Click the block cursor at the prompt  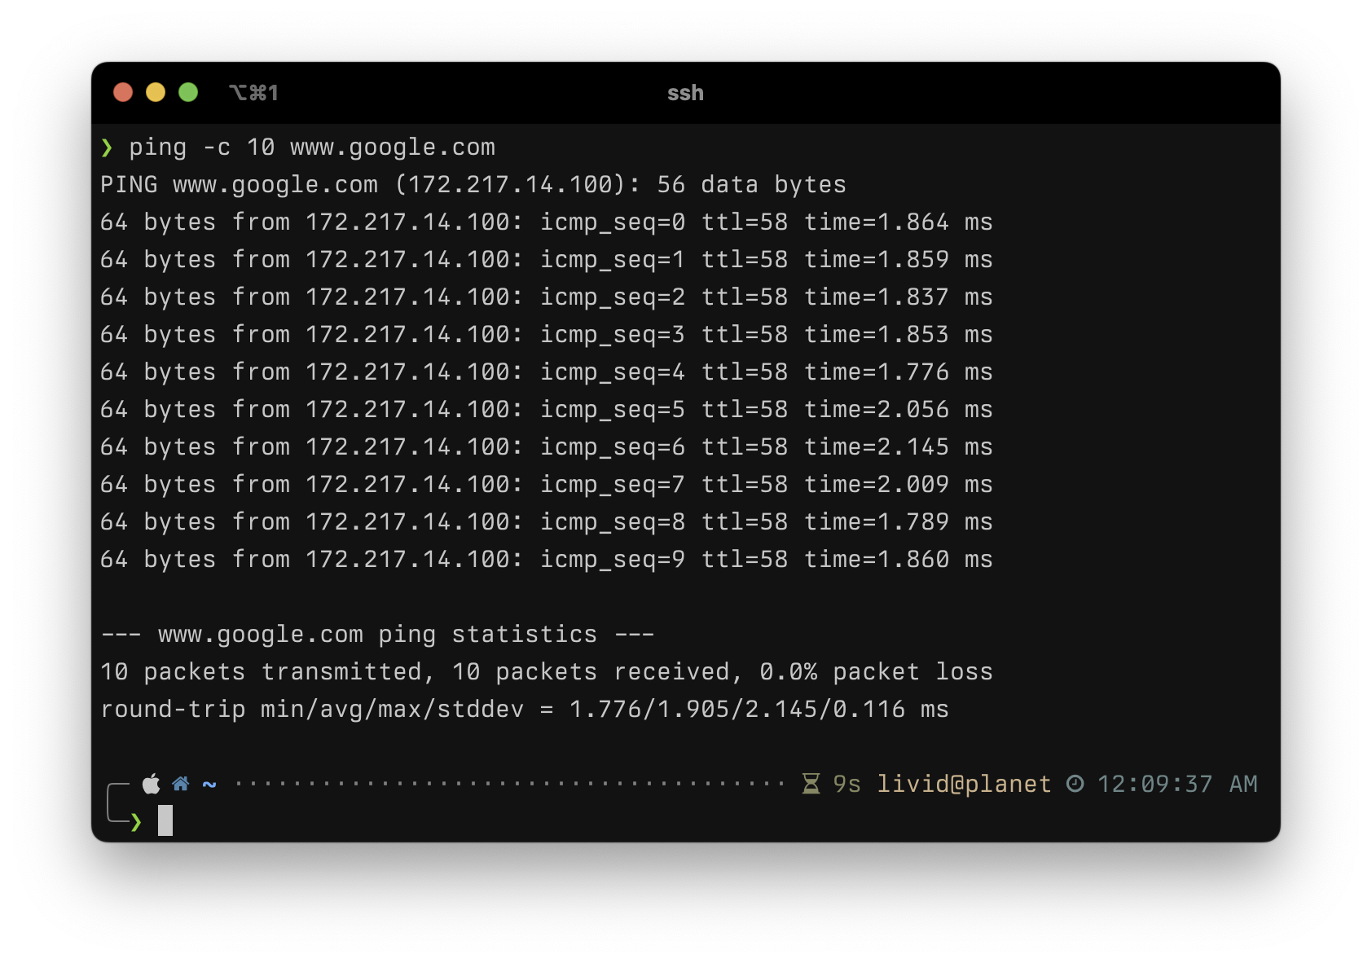[x=165, y=820]
